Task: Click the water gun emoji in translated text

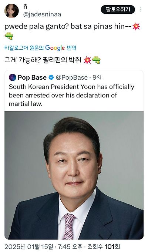Action: click(x=96, y=60)
